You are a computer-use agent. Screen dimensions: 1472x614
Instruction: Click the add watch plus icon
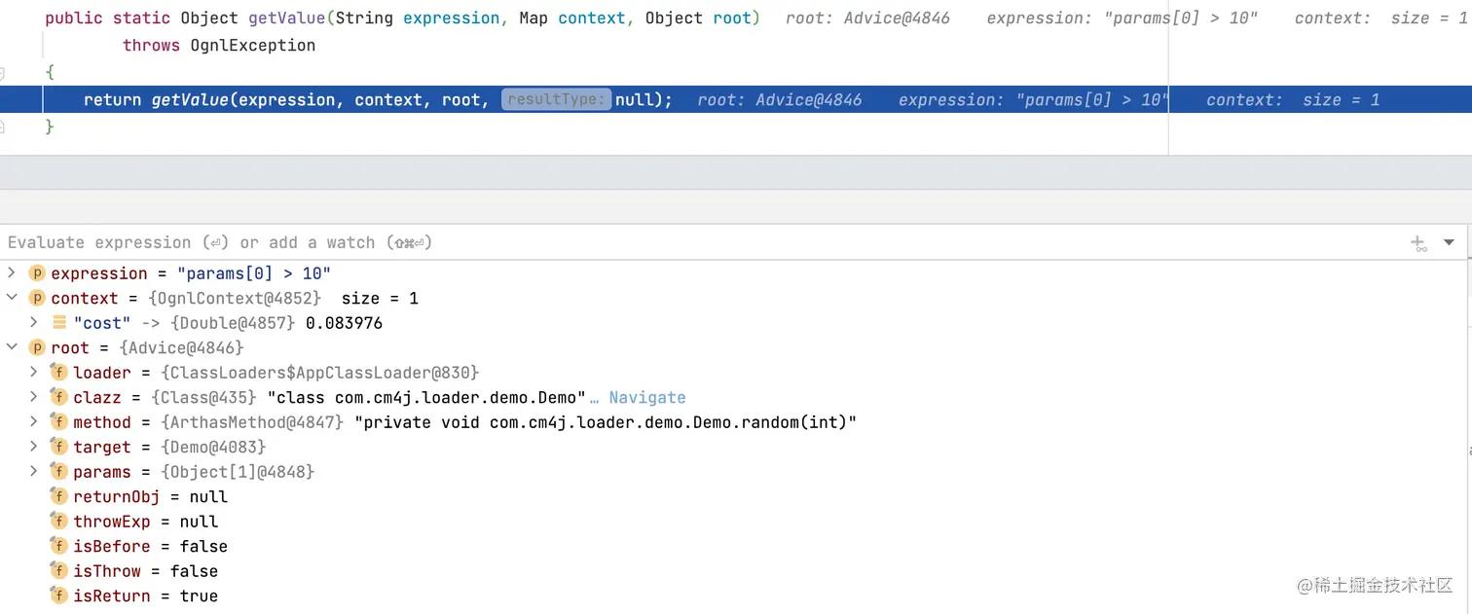pos(1418,243)
